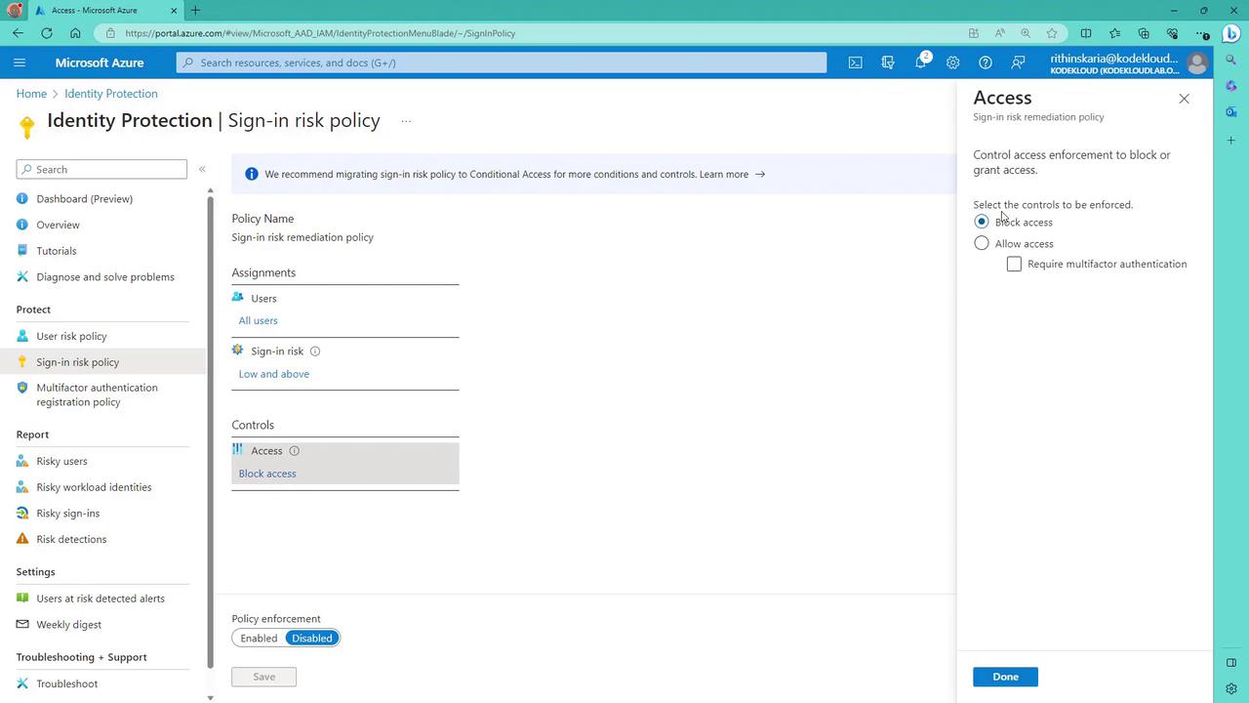Collapse the left navigation menu
This screenshot has height=703, width=1249.
(202, 169)
